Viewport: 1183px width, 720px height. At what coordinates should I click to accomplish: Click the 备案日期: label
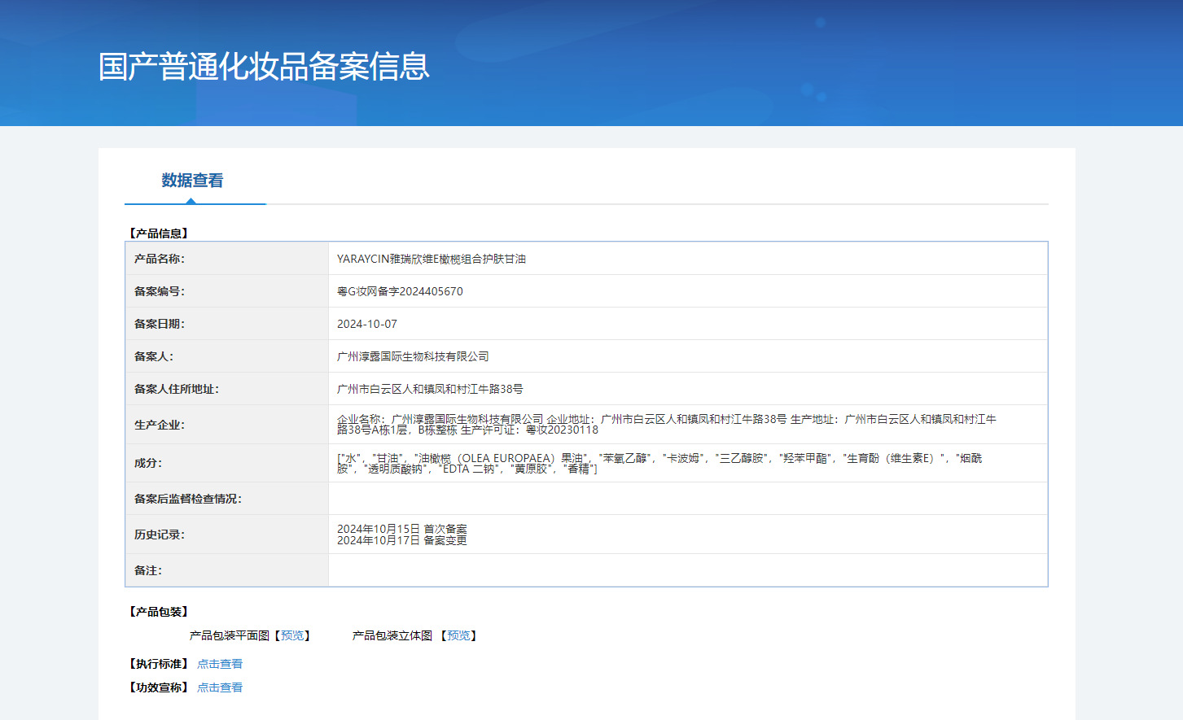pyautogui.click(x=160, y=324)
